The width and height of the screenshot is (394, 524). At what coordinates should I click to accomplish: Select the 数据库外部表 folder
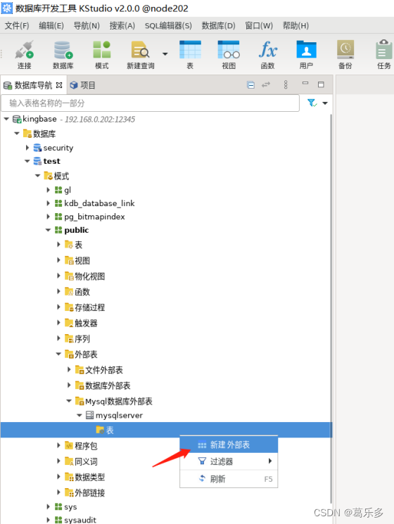pyautogui.click(x=103, y=385)
